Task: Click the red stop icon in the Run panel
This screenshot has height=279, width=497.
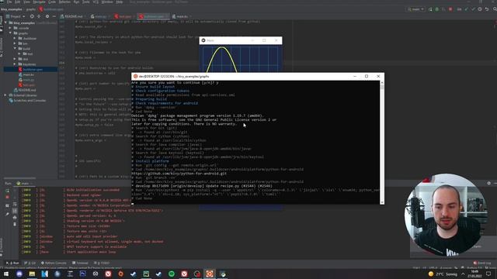Action: (7, 197)
